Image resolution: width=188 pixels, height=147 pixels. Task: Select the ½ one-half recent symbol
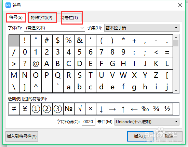(167, 109)
